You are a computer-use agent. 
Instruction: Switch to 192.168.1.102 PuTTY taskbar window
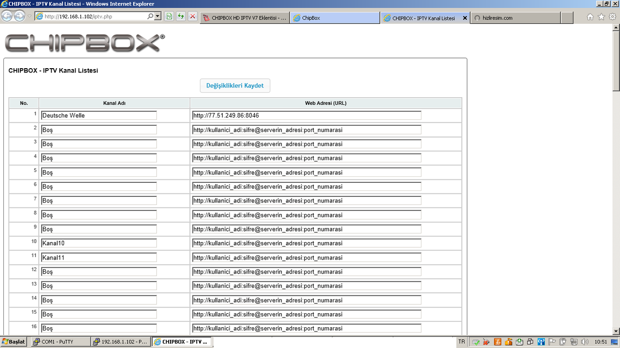[x=120, y=342]
